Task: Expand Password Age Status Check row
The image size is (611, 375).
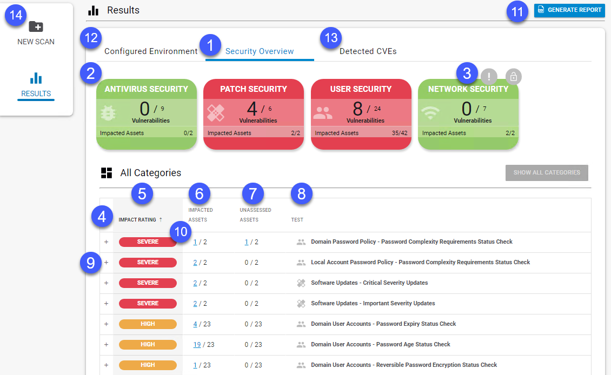Action: click(x=106, y=345)
